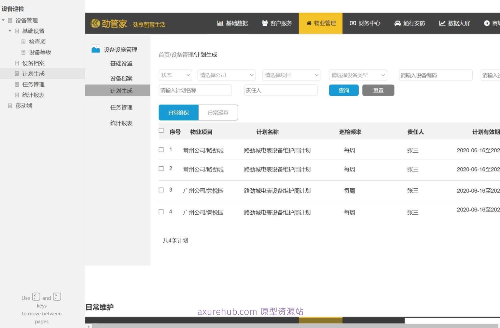Screen dimensions: 500x328
Task: Click the car icon beside 通行安防
Action: pyautogui.click(x=397, y=23)
